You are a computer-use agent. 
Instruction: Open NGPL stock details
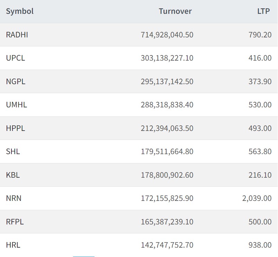pyautogui.click(x=16, y=81)
